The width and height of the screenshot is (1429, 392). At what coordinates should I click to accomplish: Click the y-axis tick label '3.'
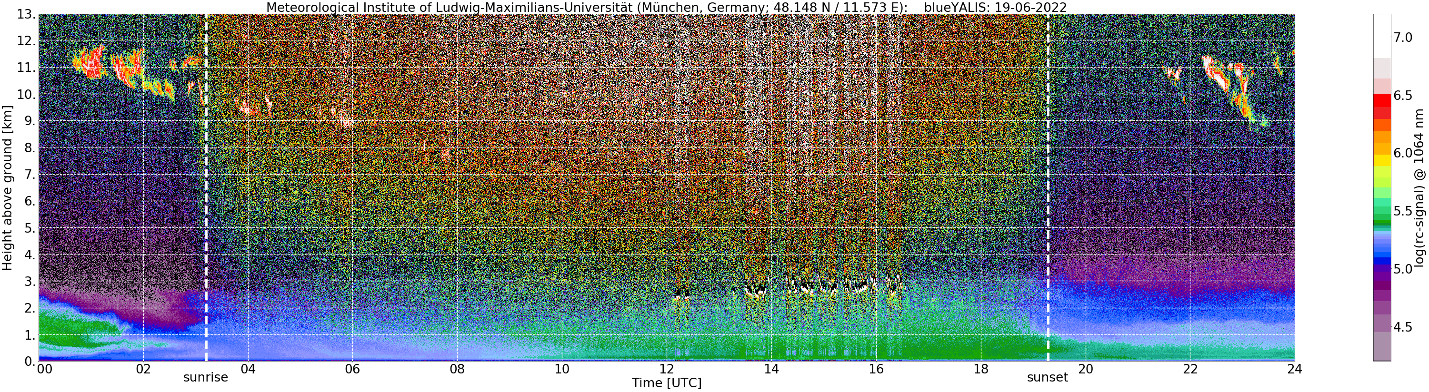[x=30, y=281]
